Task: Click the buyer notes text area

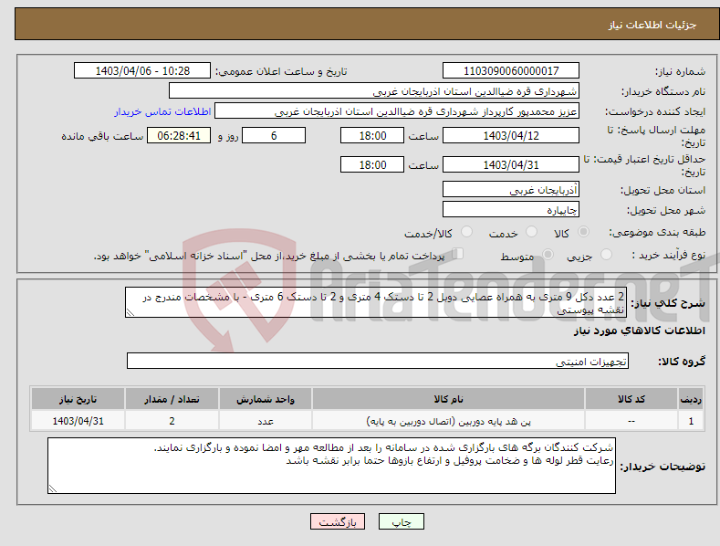Action: point(331,466)
